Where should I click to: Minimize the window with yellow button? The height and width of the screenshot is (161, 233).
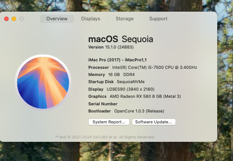click(14, 19)
